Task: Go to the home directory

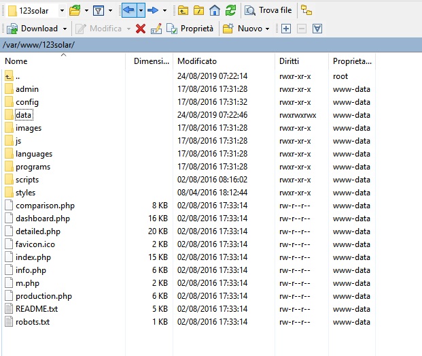Action: [x=215, y=10]
